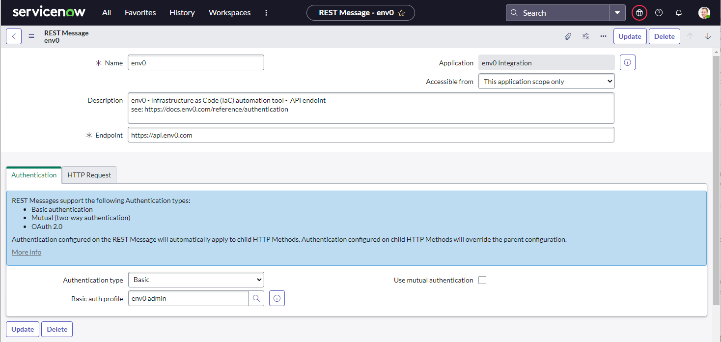721x342 pixels.
Task: Switch to the HTTP Request tab
Action: [x=89, y=175]
